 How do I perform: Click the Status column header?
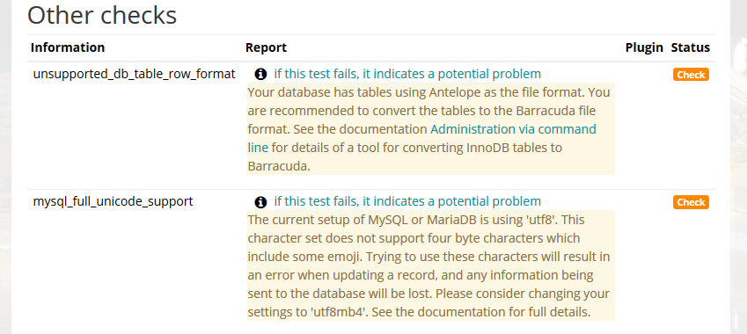pyautogui.click(x=691, y=47)
